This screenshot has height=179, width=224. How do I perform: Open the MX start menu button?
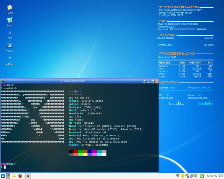pos(3,176)
